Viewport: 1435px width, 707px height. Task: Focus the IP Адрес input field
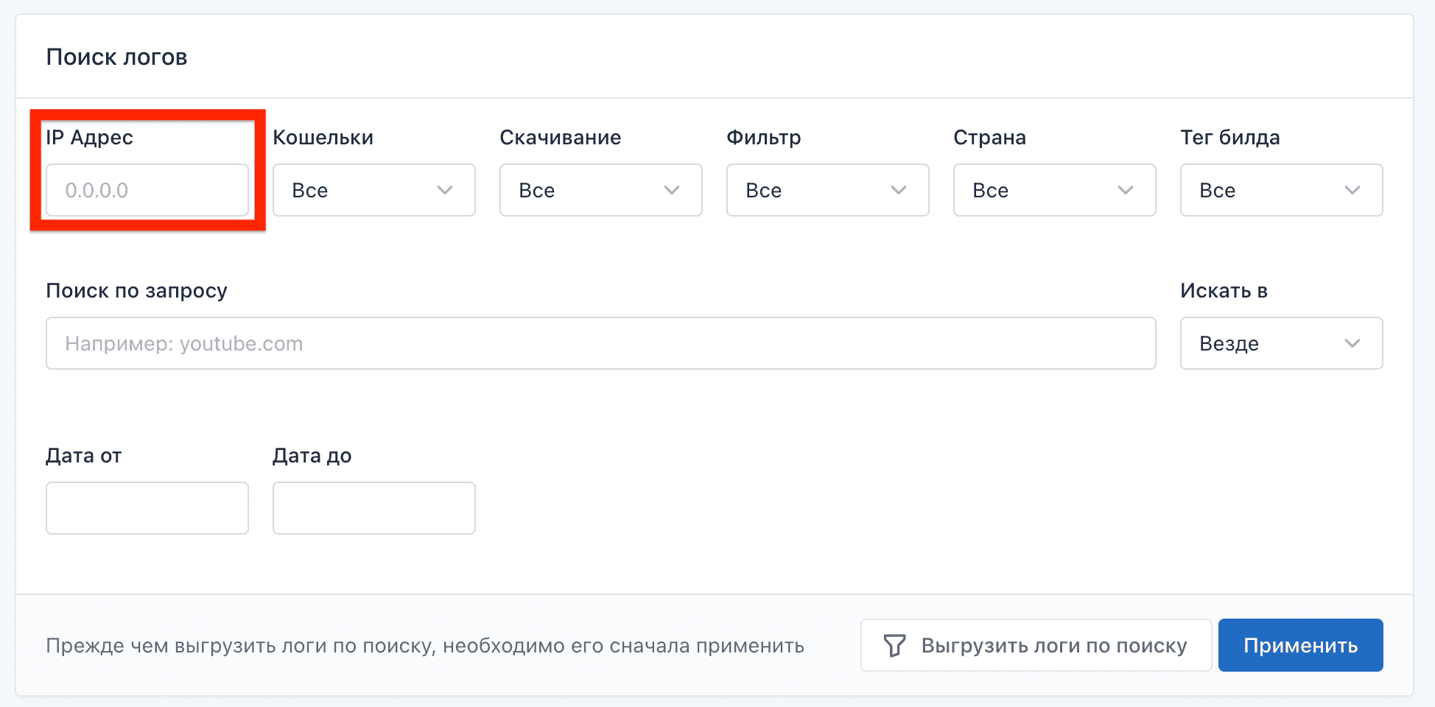[x=147, y=190]
